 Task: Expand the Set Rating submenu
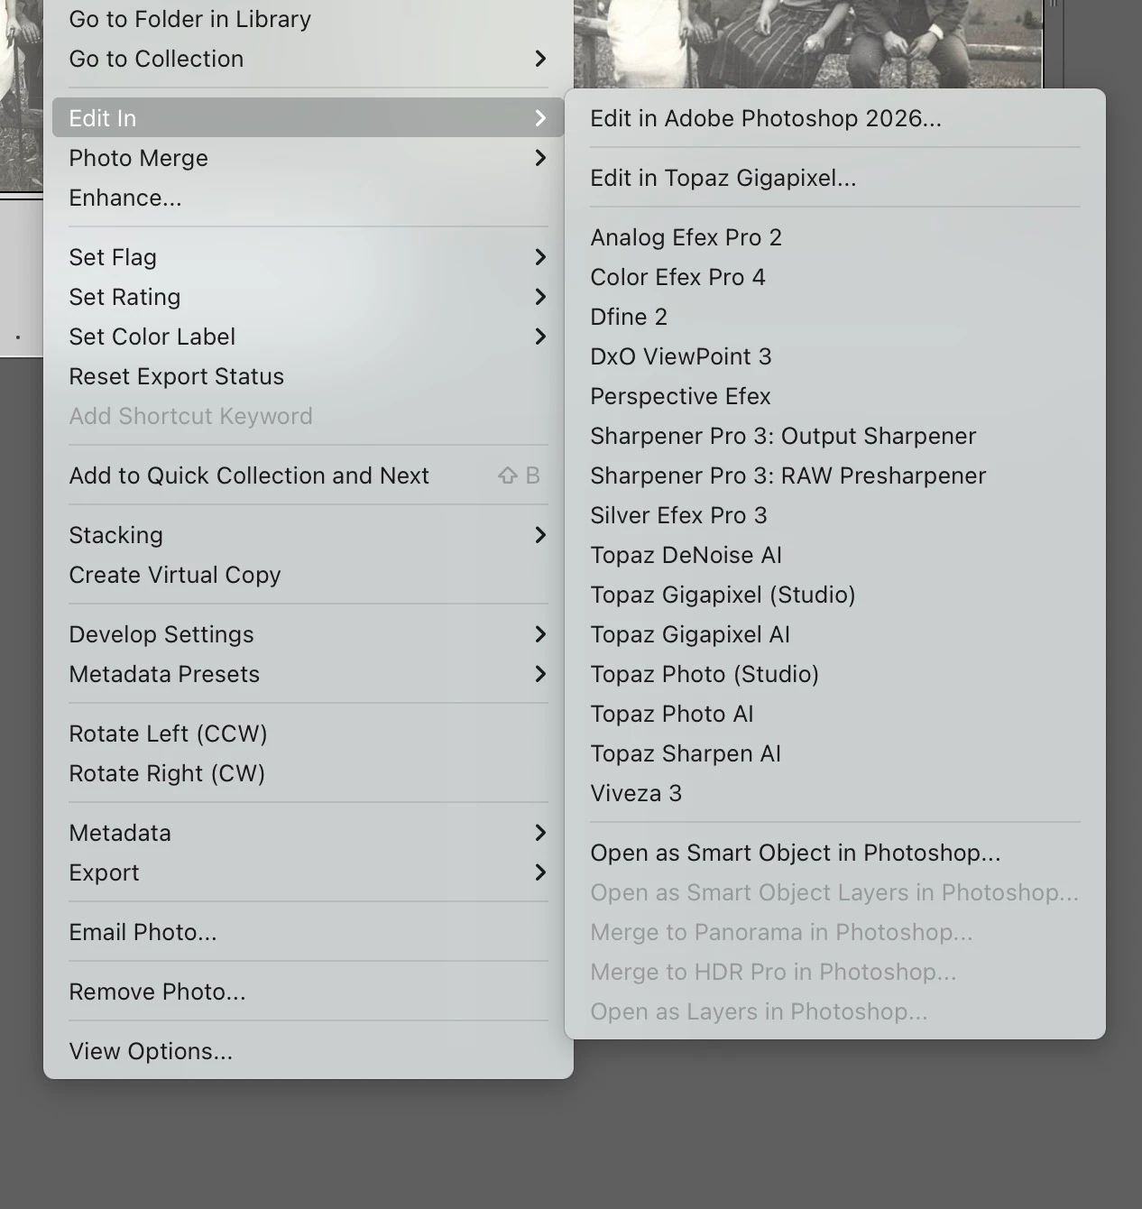309,297
